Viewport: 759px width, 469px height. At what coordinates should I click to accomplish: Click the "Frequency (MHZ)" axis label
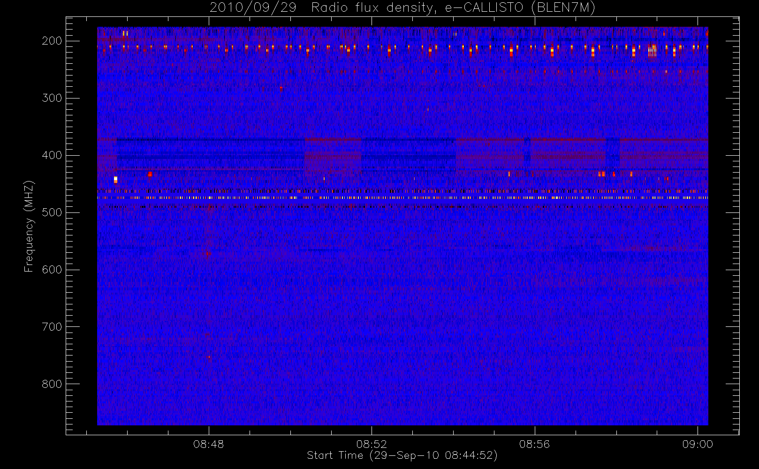click(29, 226)
